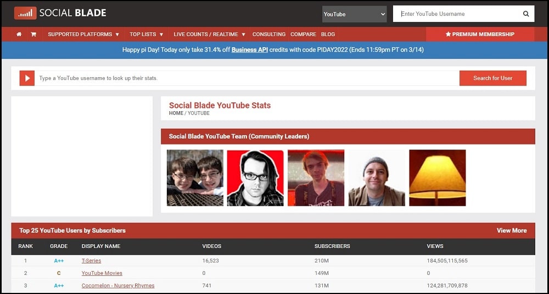This screenshot has height=294, width=549.
Task: Focus the 'Type a YouTube username' search field
Action: coord(247,78)
